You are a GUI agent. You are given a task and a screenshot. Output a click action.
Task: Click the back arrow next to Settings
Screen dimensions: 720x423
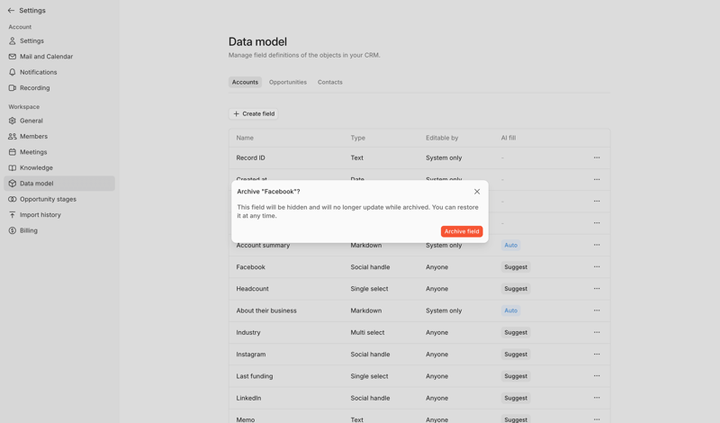pos(12,11)
